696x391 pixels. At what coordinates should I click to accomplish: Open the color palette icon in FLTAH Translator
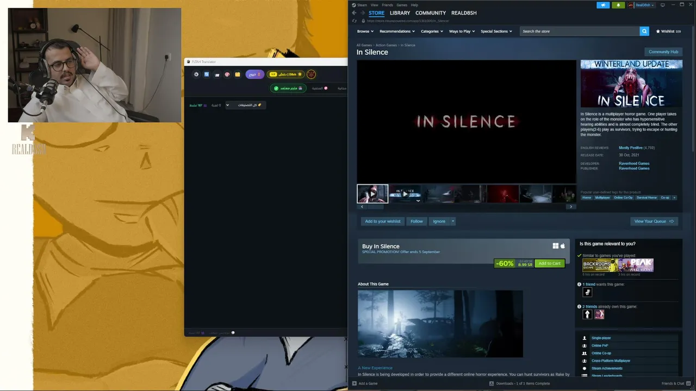[x=227, y=74]
